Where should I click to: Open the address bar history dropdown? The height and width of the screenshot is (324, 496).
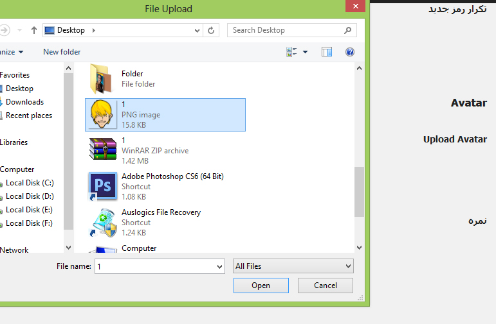[197, 30]
